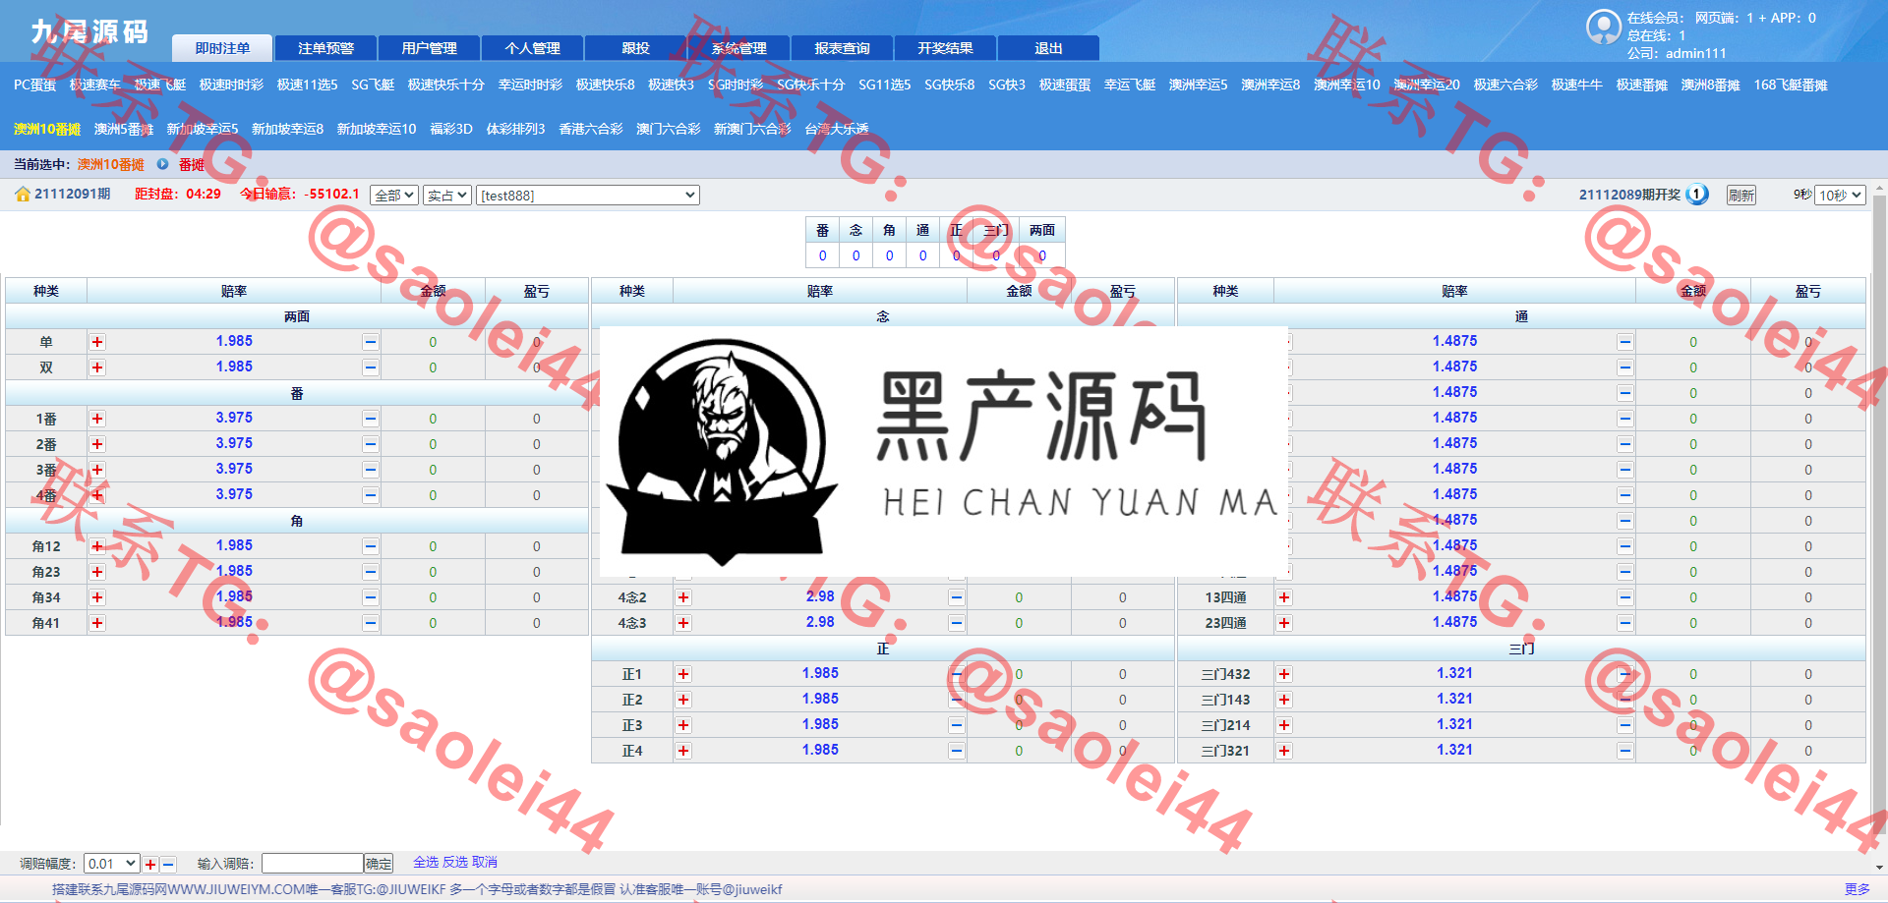Click the blue arrow icon before 番摊

162,164
